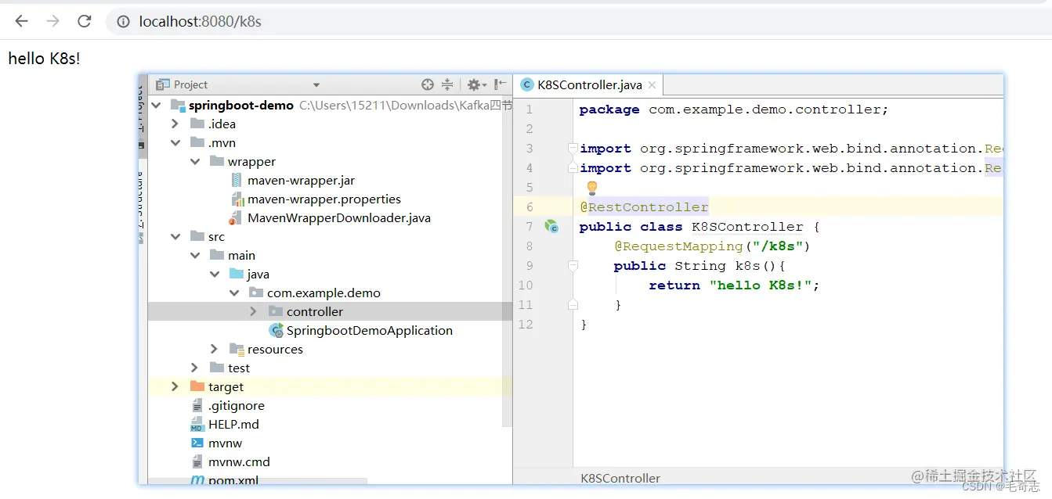
Task: Expand the test folder
Action: point(195,368)
